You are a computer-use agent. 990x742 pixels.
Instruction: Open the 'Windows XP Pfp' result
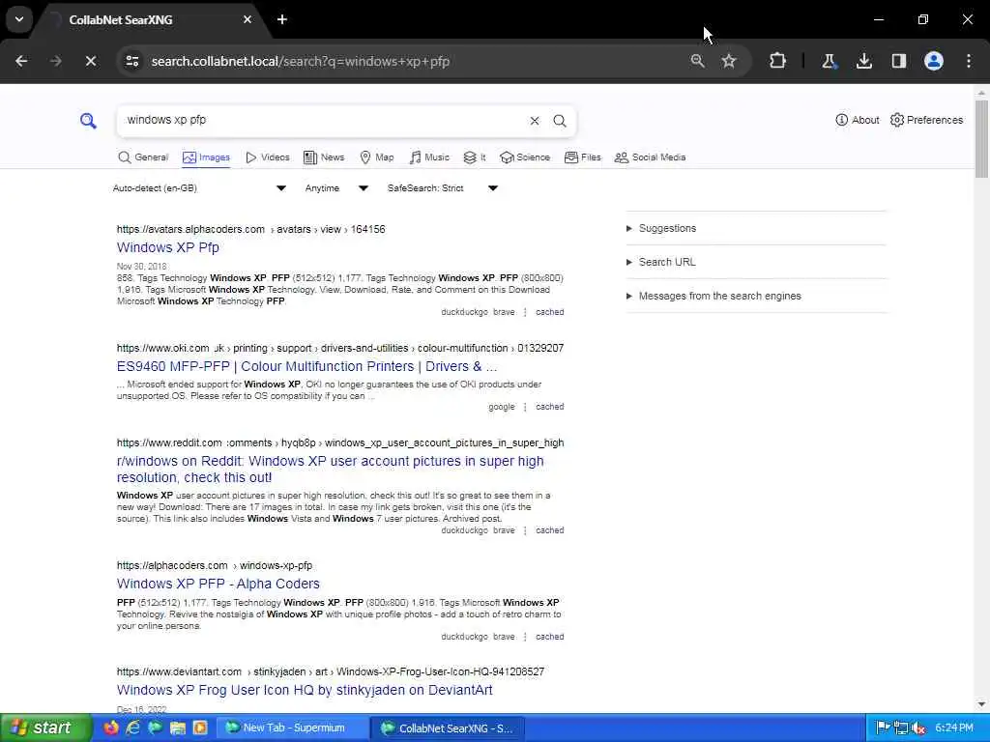[168, 247]
